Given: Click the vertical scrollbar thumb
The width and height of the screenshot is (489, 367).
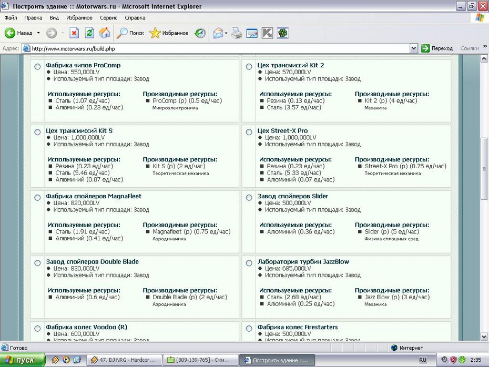Looking at the screenshot, I should [x=484, y=168].
